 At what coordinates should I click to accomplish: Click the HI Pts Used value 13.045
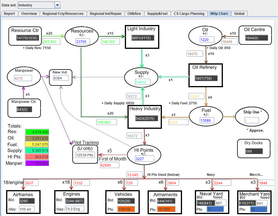pos(134,175)
